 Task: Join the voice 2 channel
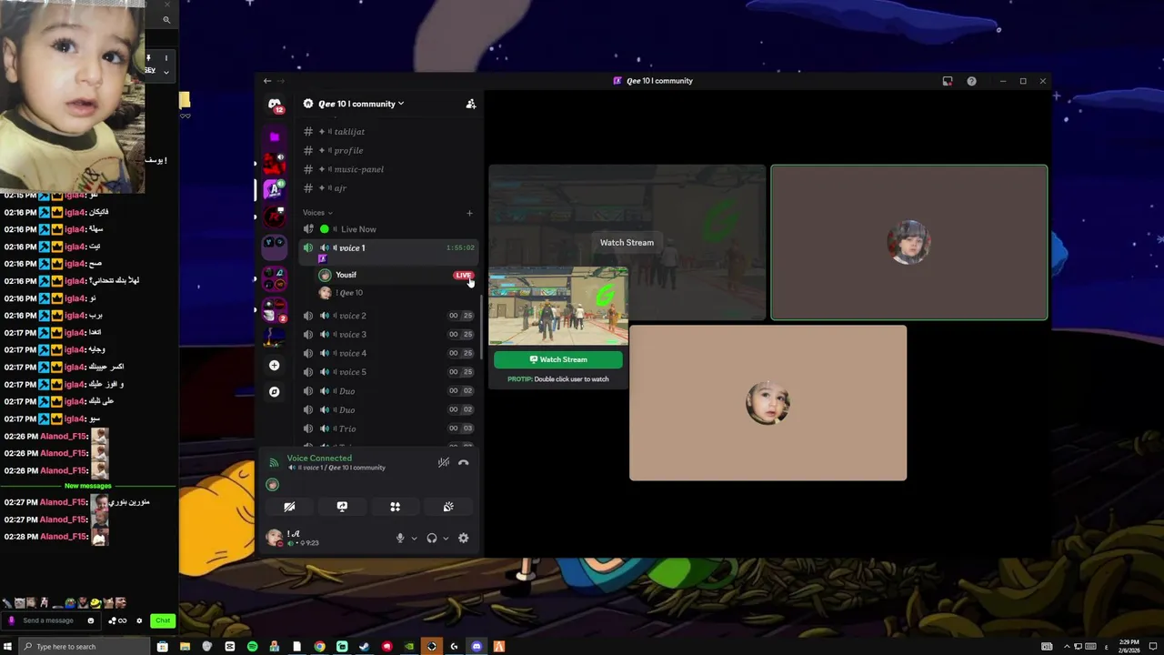388,316
